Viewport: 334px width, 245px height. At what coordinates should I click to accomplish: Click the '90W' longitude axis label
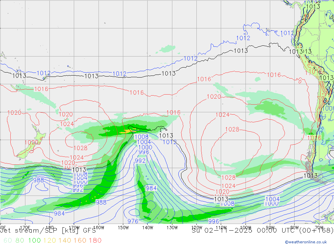click(x=270, y=228)
